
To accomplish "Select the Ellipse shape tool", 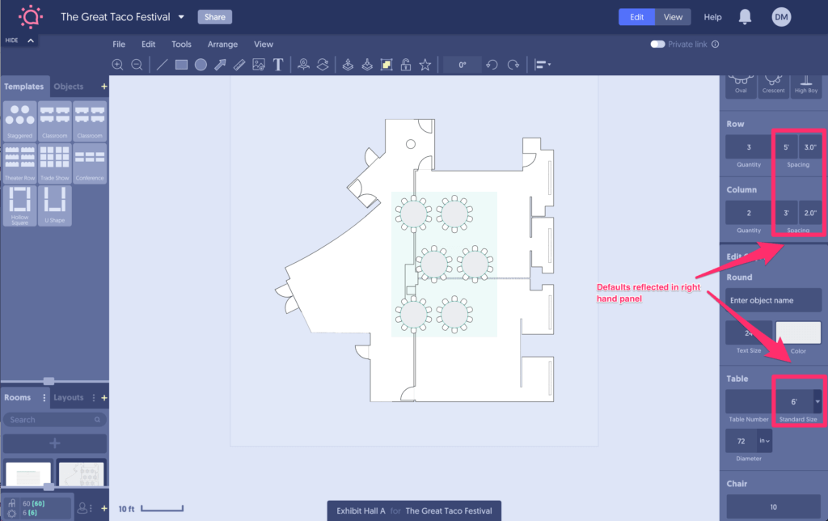I will click(x=200, y=65).
